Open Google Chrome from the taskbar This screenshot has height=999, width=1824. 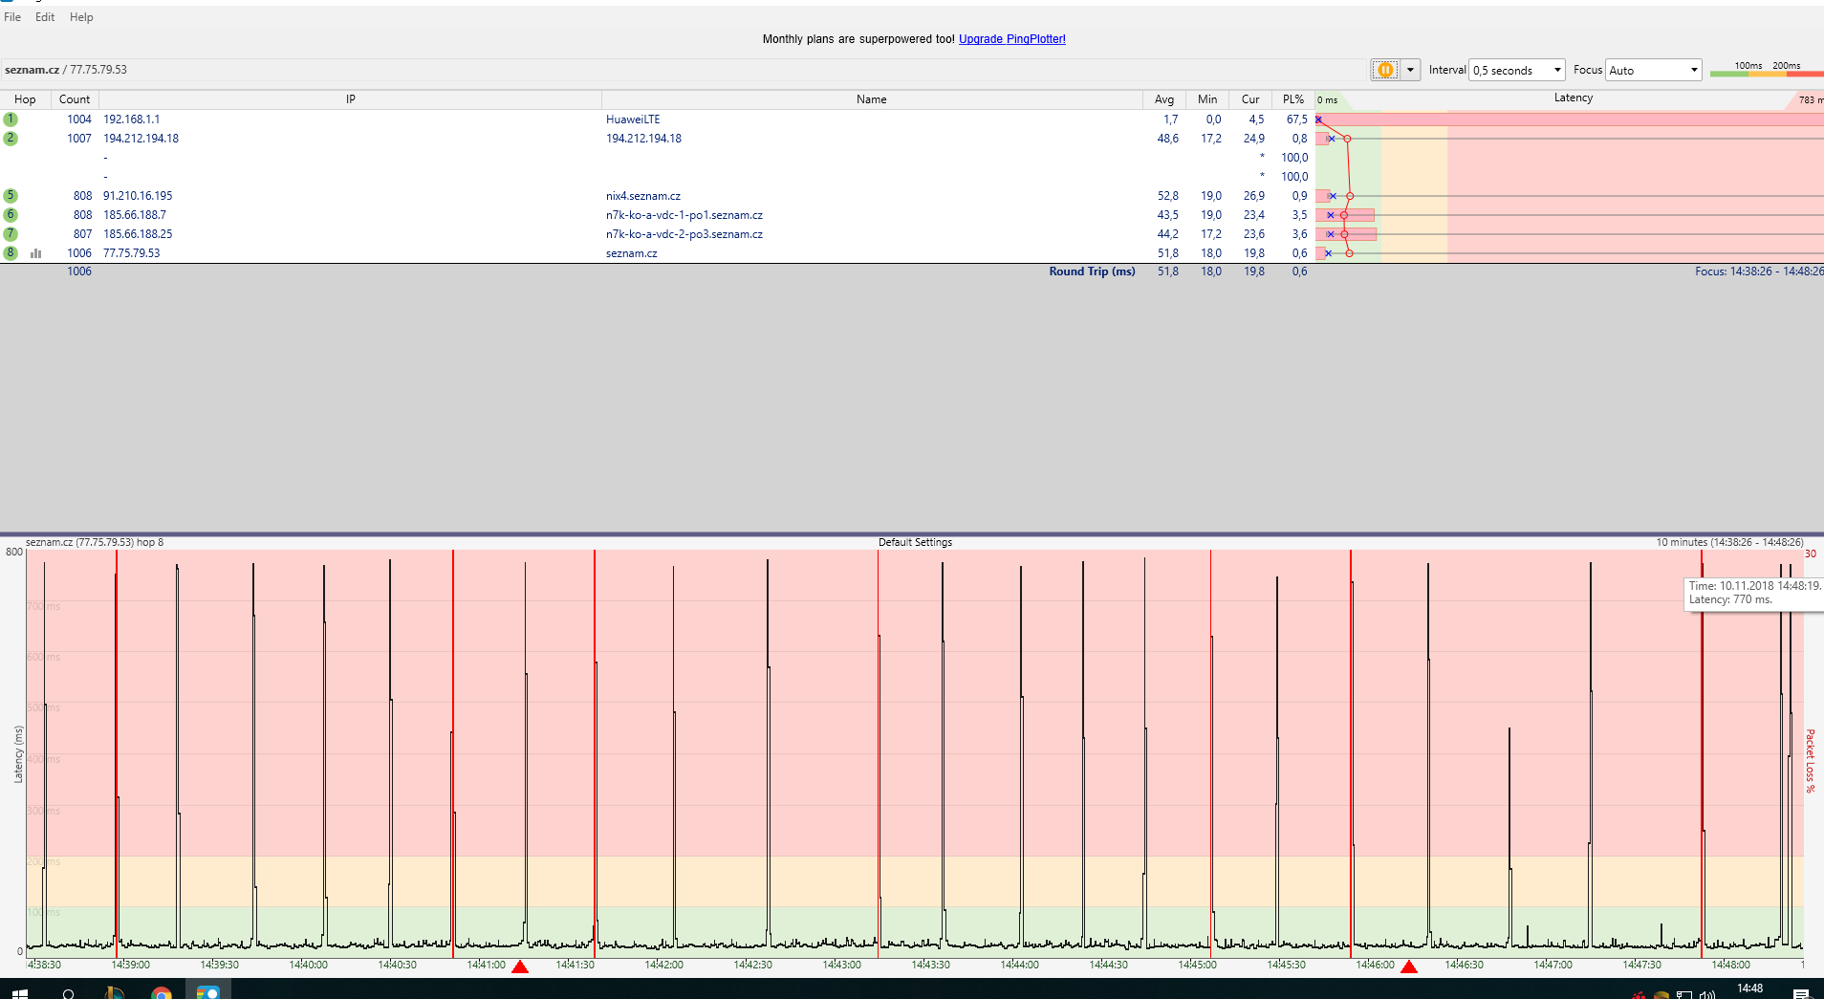pos(161,993)
